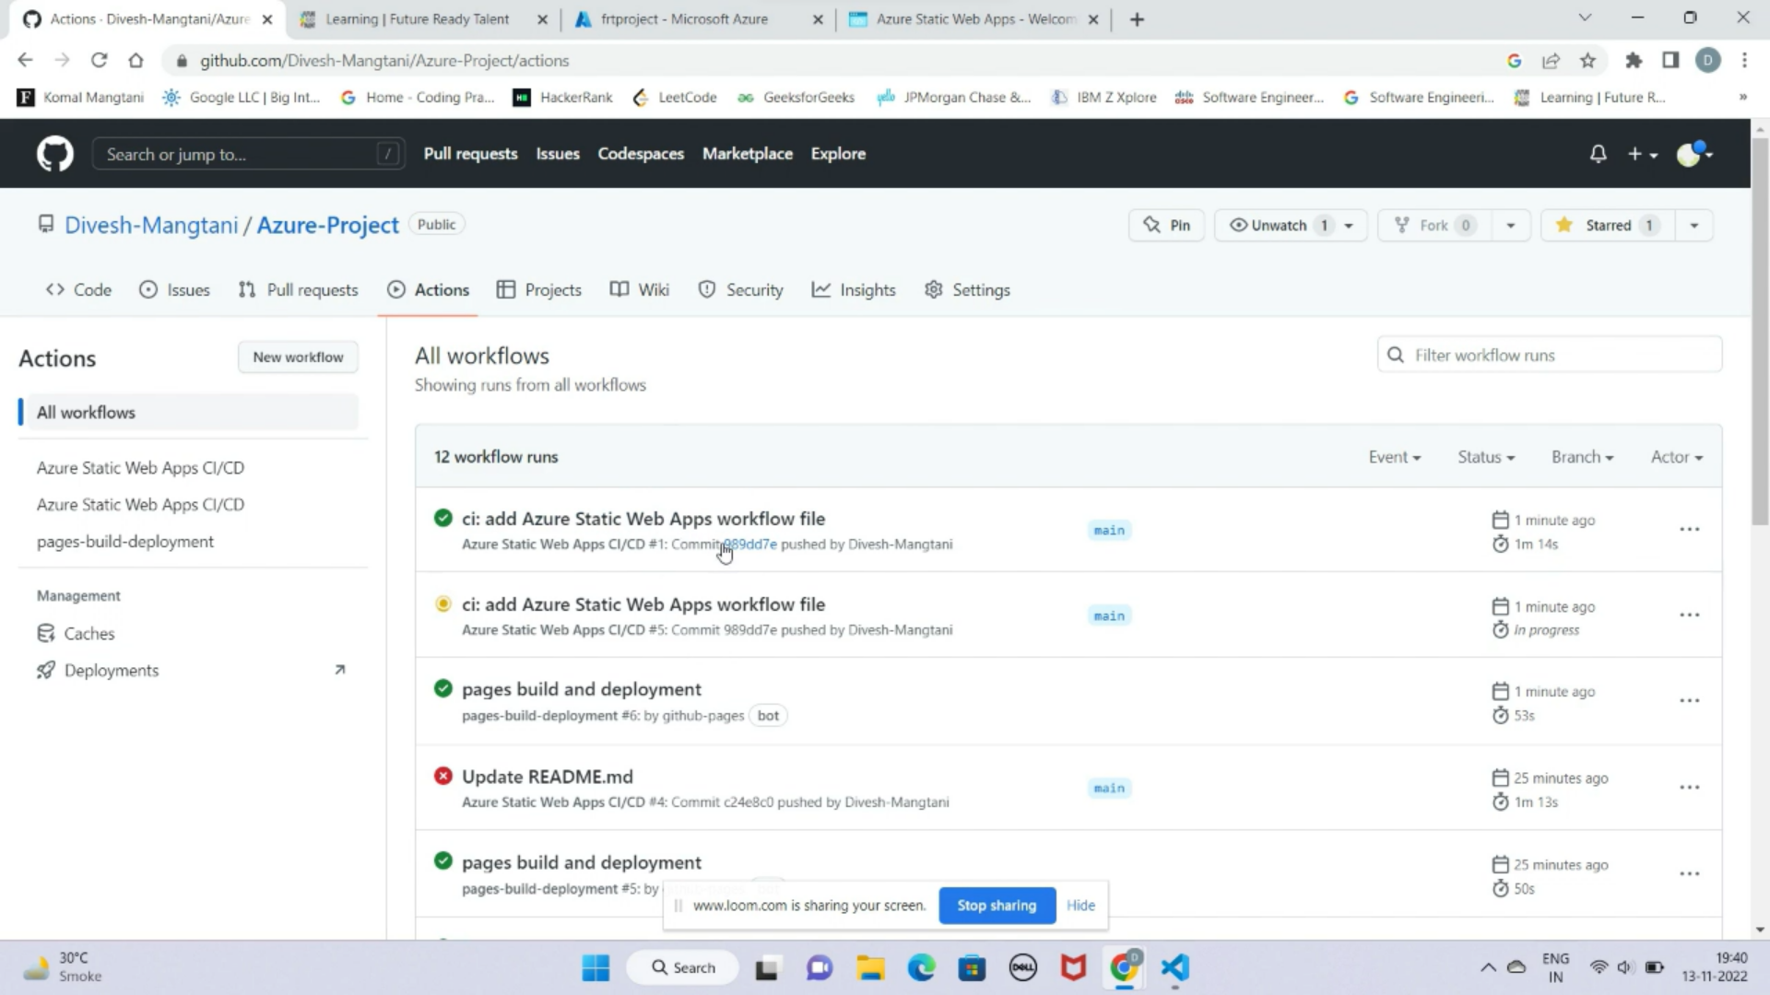Expand the Status filter dropdown
The width and height of the screenshot is (1770, 995).
tap(1484, 456)
